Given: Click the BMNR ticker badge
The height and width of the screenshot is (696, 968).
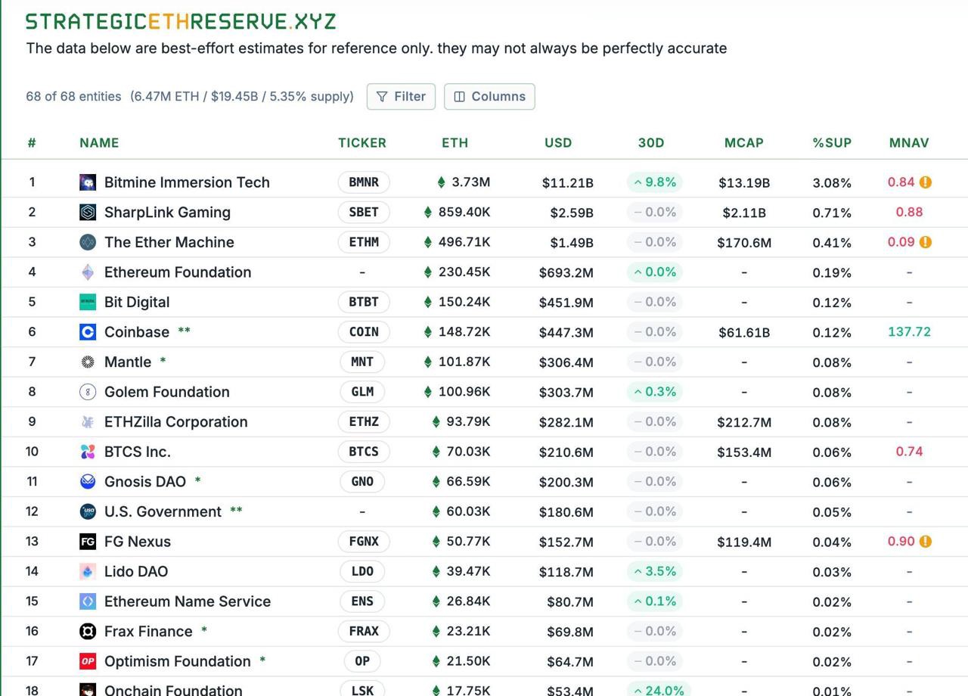Looking at the screenshot, I should [364, 182].
